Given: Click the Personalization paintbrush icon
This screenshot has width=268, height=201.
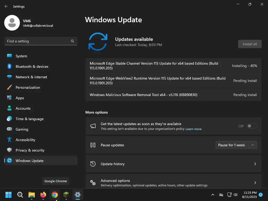Looking at the screenshot, I should [x=9, y=87].
